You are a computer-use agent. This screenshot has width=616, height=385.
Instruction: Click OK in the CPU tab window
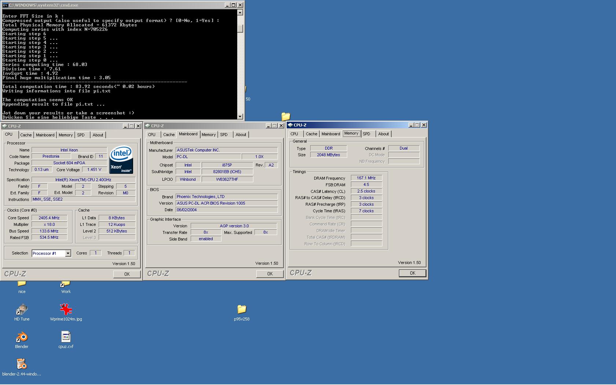[127, 274]
